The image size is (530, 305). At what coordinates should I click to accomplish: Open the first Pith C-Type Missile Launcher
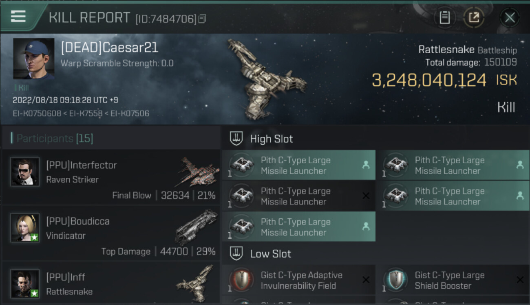tap(299, 165)
